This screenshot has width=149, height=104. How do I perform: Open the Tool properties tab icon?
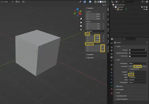[112, 43]
